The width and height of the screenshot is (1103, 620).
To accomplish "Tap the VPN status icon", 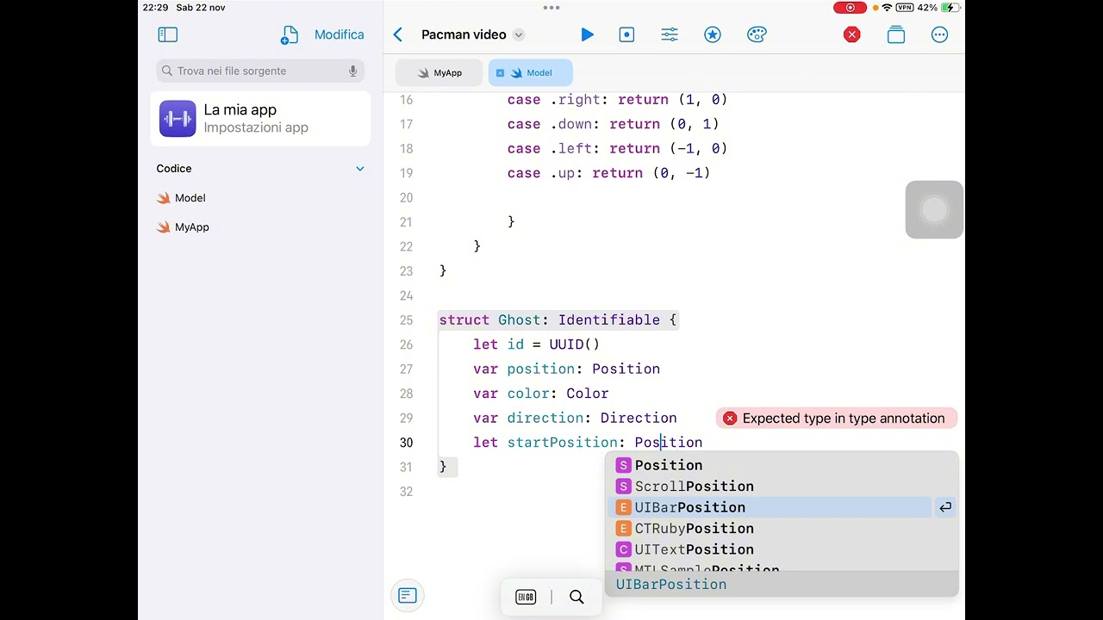I will coord(905,8).
